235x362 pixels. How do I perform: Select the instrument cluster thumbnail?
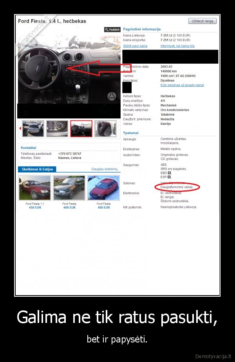(x=57, y=129)
